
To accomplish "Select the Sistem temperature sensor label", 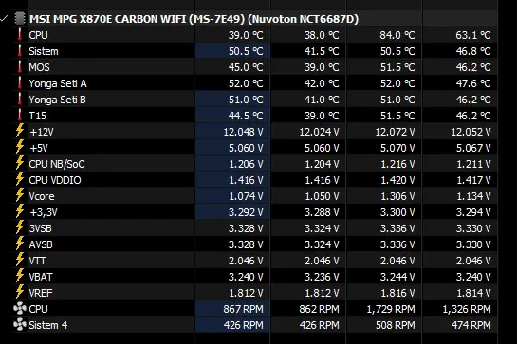I will (44, 51).
